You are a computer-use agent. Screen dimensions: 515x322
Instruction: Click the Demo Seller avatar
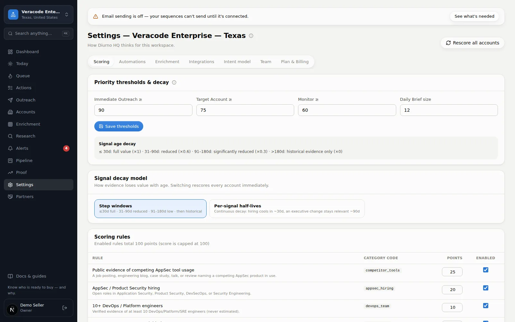[12, 310]
